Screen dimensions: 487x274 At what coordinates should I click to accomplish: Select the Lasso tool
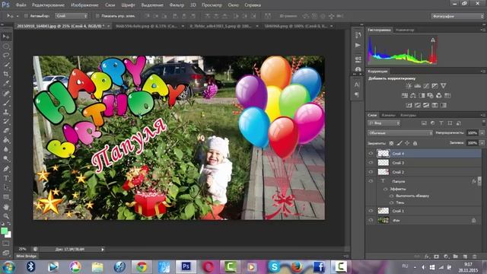pyautogui.click(x=6, y=56)
